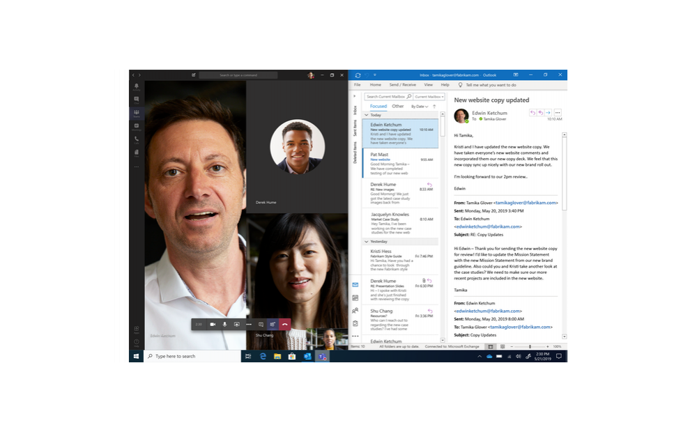The height and width of the screenshot is (432, 697).
Task: Adjust the zoom slider in Outlook status bar
Action: coord(529,346)
